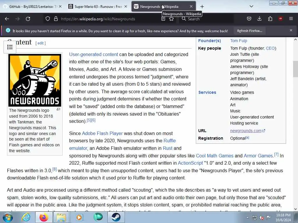Click the network tray icon
Image resolution: width=298 pixels, height=223 pixels.
pyautogui.click(x=254, y=218)
